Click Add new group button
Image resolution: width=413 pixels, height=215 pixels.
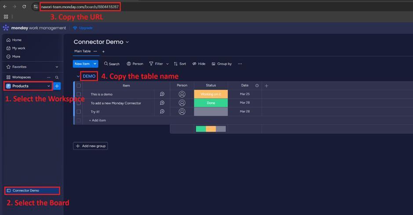pyautogui.click(x=90, y=146)
